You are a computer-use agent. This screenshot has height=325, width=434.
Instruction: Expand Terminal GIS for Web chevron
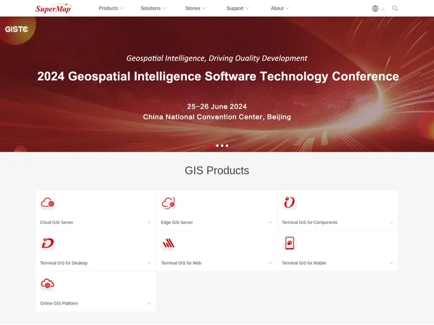click(270, 263)
